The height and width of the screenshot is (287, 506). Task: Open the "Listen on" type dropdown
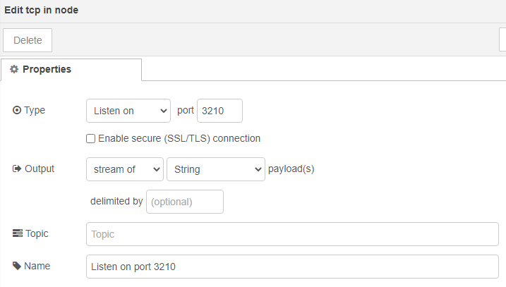128,111
